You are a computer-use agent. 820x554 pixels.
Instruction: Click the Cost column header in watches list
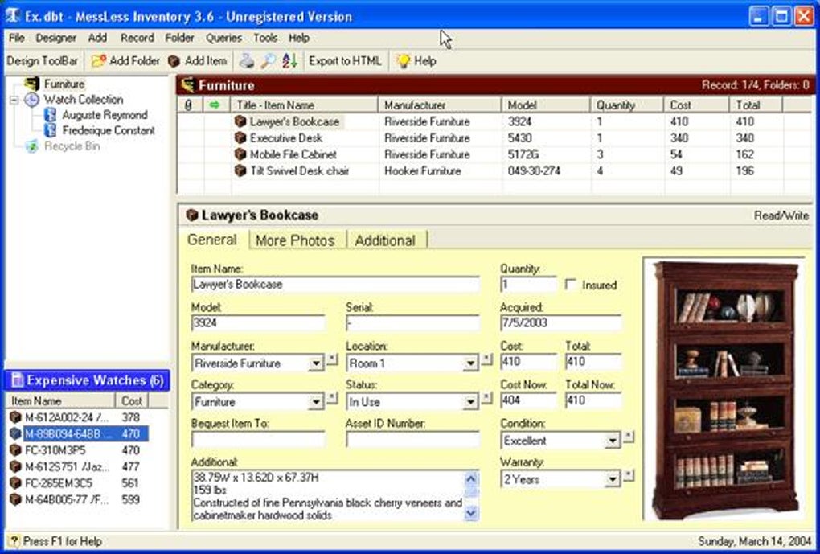pyautogui.click(x=132, y=400)
